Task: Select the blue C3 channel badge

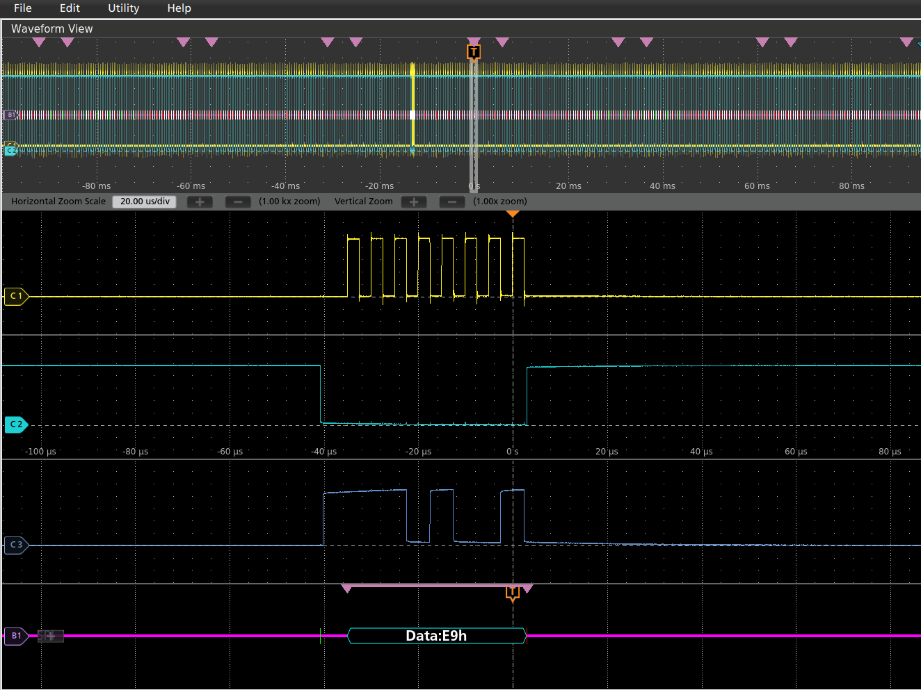Action: tap(16, 545)
